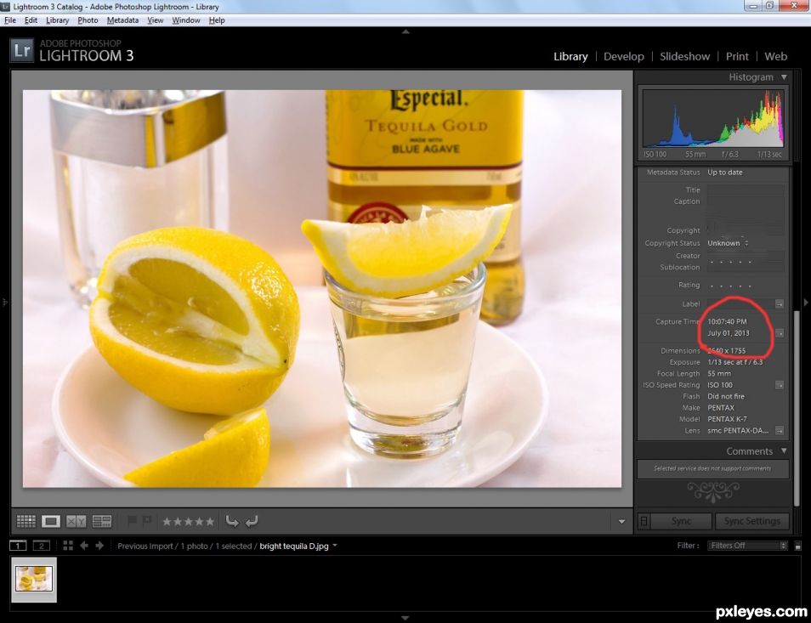
Task: Open the bright tequila D.jpg source dropdown
Action: click(298, 546)
